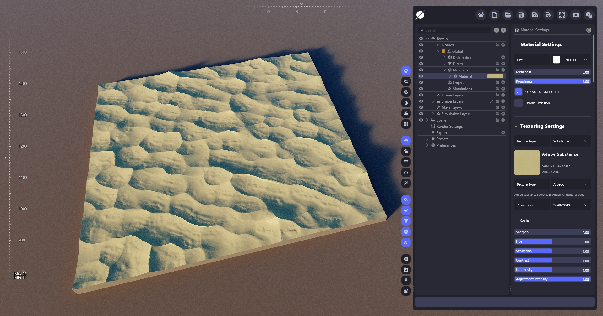Open the Resolution 2048x2048 dropdown

(x=570, y=205)
